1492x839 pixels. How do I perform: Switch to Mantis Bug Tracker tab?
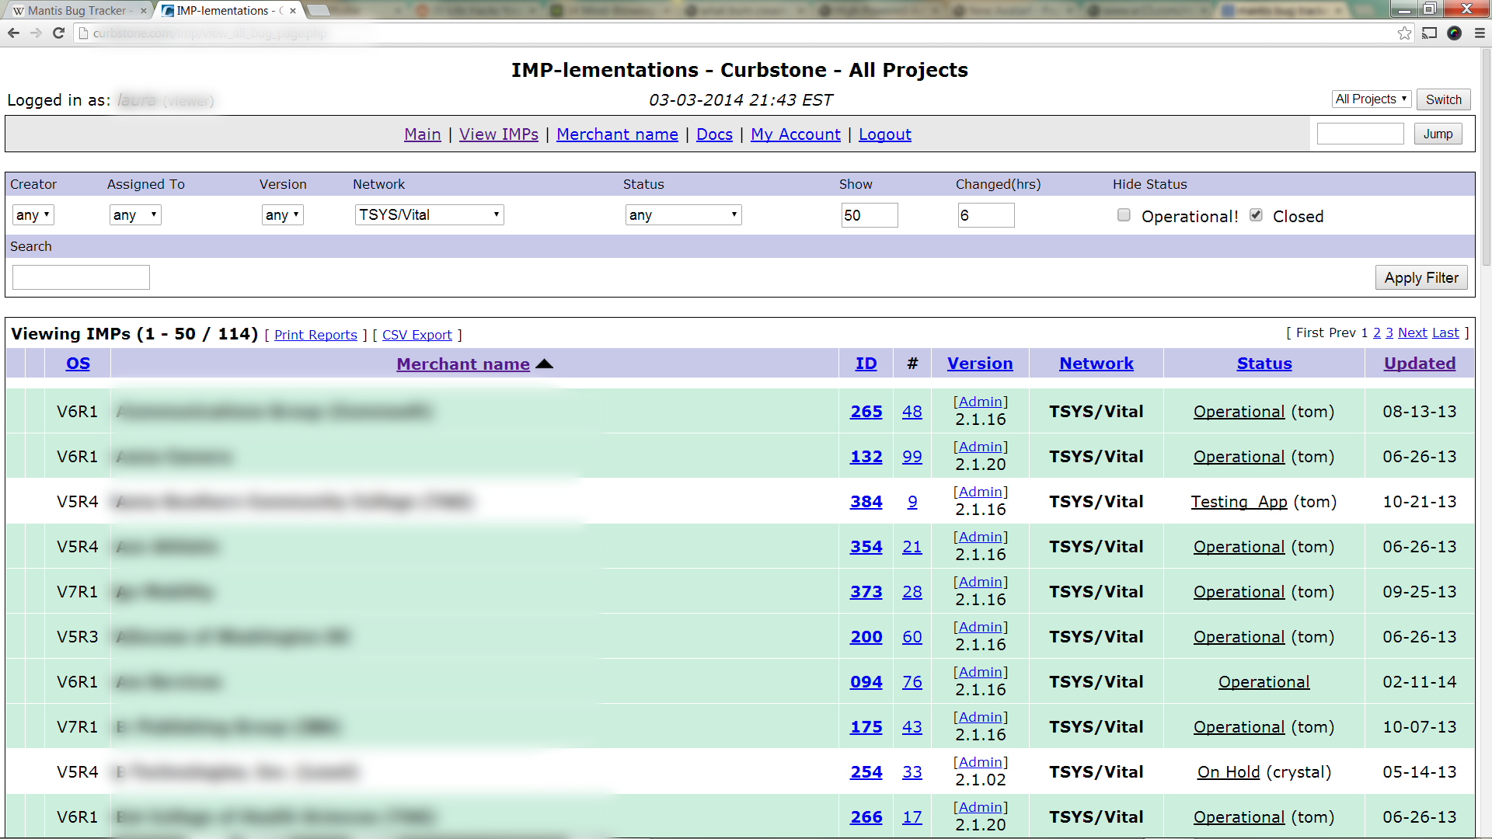click(x=76, y=11)
